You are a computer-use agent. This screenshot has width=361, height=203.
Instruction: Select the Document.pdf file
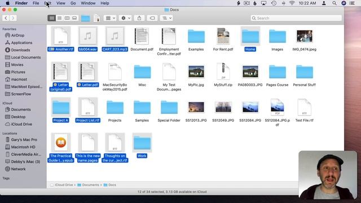[x=142, y=36]
